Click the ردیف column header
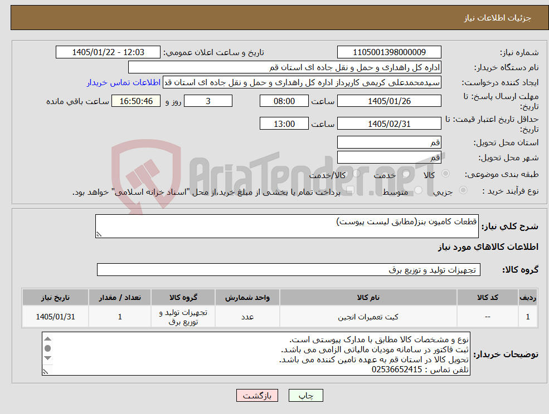The image size is (549, 414). [x=528, y=297]
